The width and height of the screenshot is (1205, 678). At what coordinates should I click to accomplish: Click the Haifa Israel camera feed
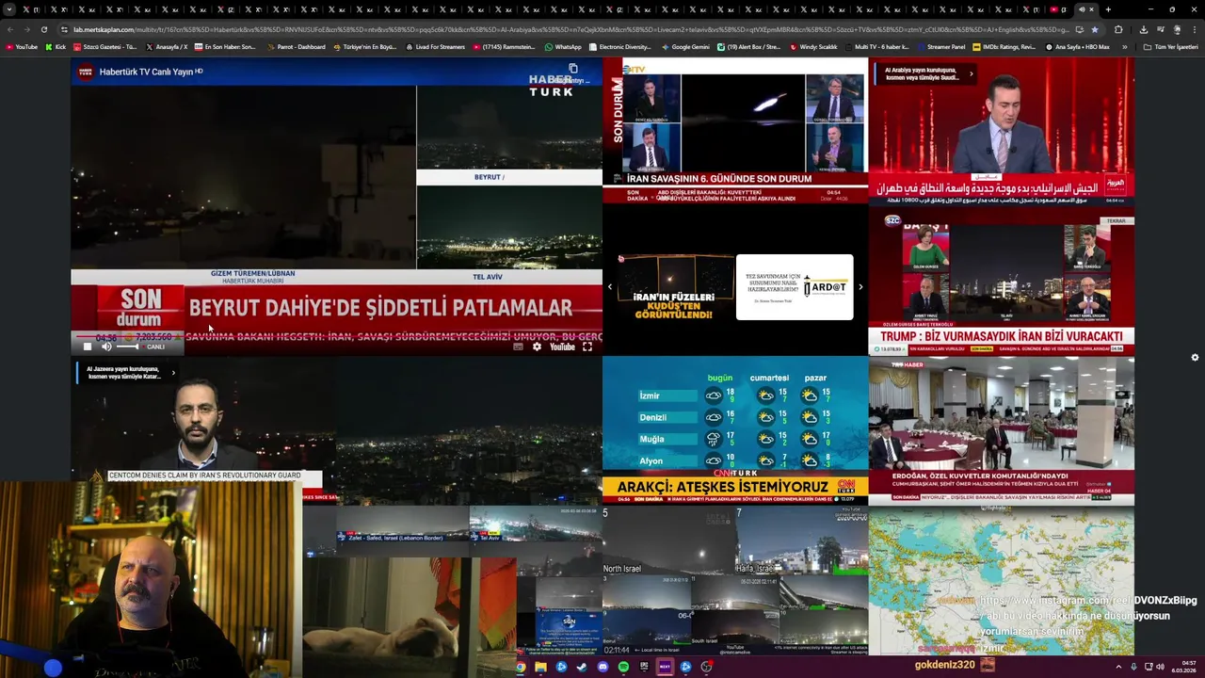click(x=802, y=541)
